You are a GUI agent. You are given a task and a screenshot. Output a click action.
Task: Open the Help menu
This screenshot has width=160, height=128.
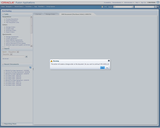tap(137, 2)
